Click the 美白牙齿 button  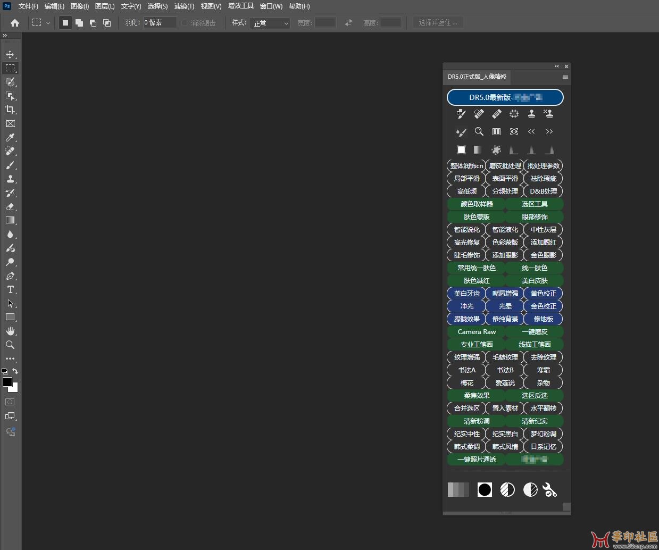point(466,293)
